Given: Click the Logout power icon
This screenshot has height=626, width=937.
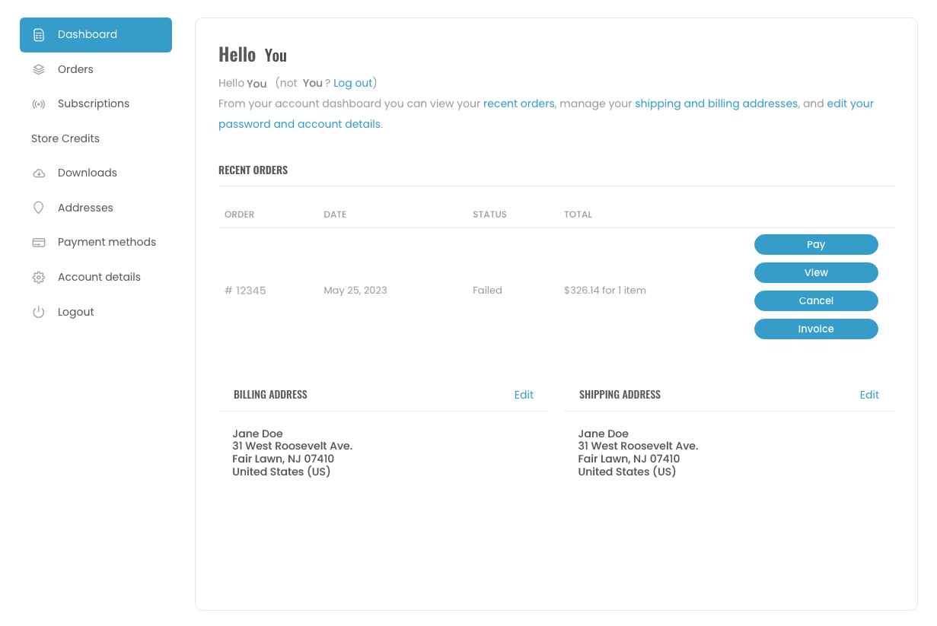Looking at the screenshot, I should click(x=39, y=312).
